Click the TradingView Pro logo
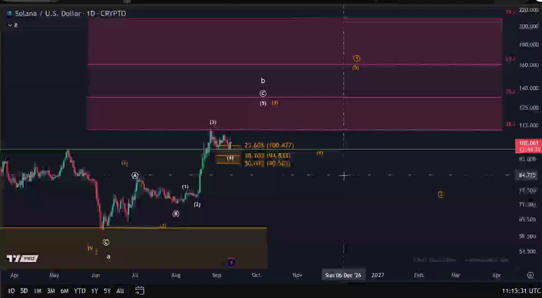Image resolution: width=542 pixels, height=298 pixels. pyautogui.click(x=22, y=259)
